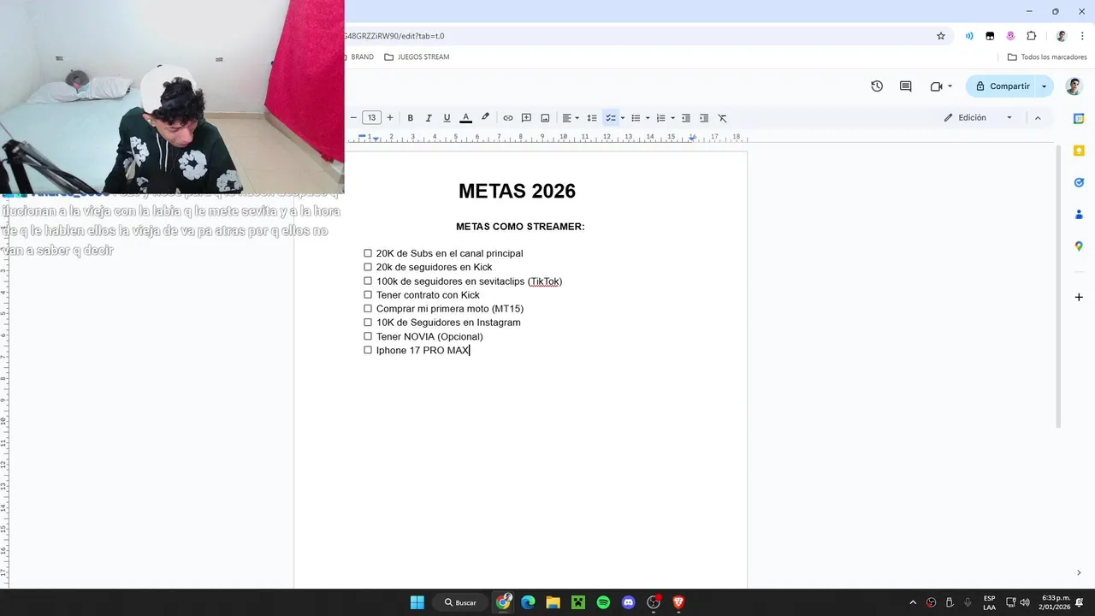Click the 'METAS COMO STREAMER:' subheading

[x=520, y=227]
